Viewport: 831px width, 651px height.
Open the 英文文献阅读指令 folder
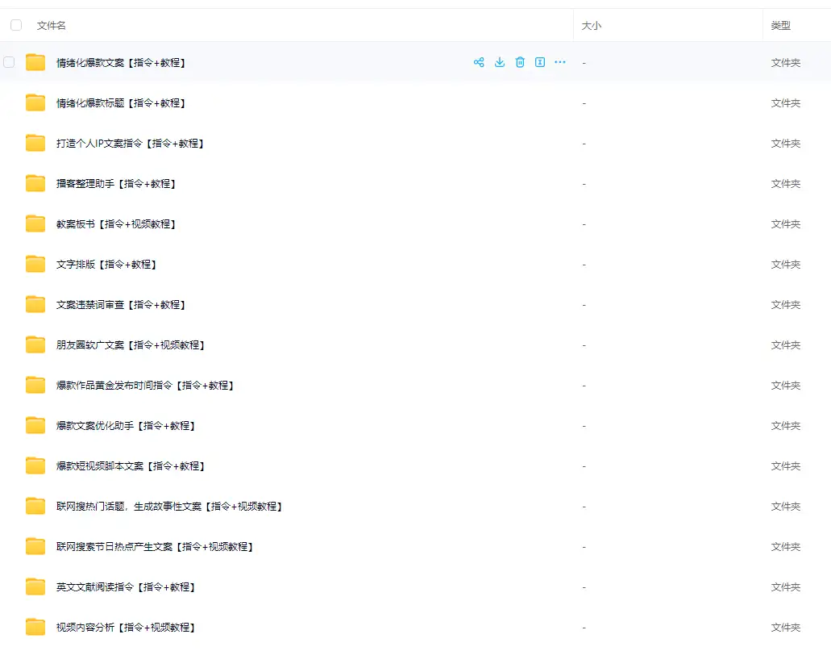126,587
